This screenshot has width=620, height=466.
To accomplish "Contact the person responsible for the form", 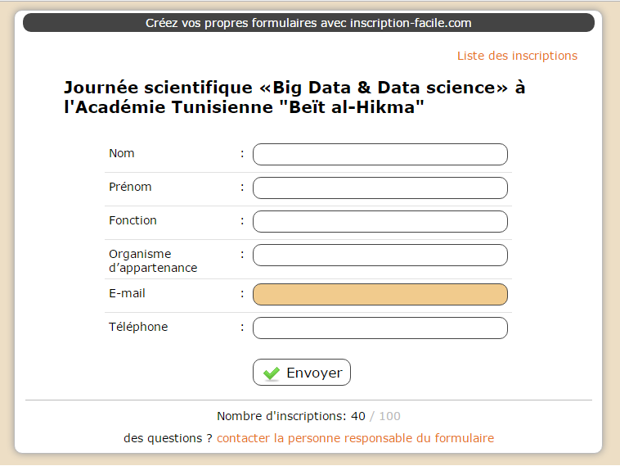I will pos(355,438).
